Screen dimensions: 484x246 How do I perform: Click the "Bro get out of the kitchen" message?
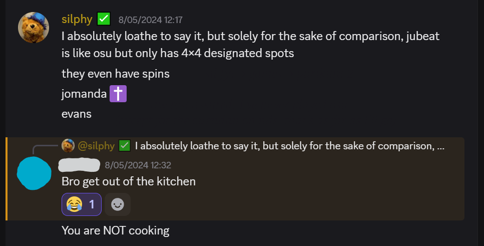(x=128, y=181)
